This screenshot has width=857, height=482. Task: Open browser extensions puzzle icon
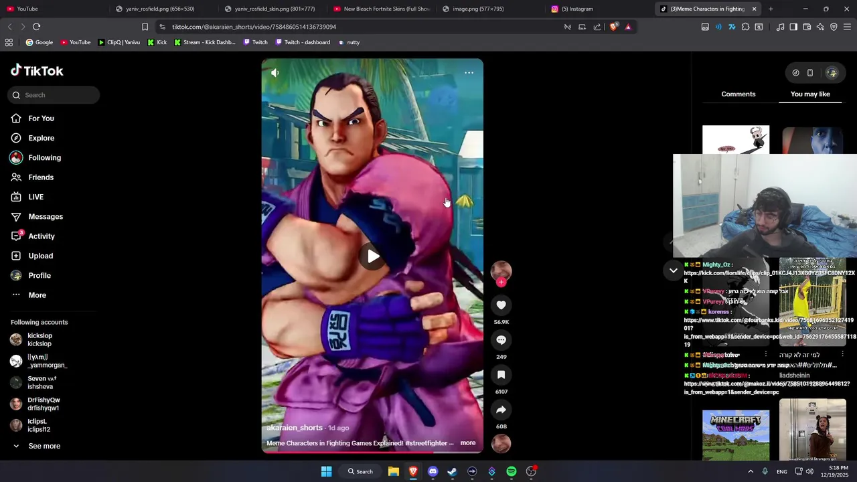pyautogui.click(x=745, y=27)
